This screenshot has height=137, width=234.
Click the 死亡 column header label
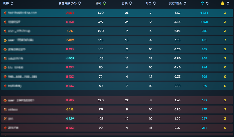(148, 3)
